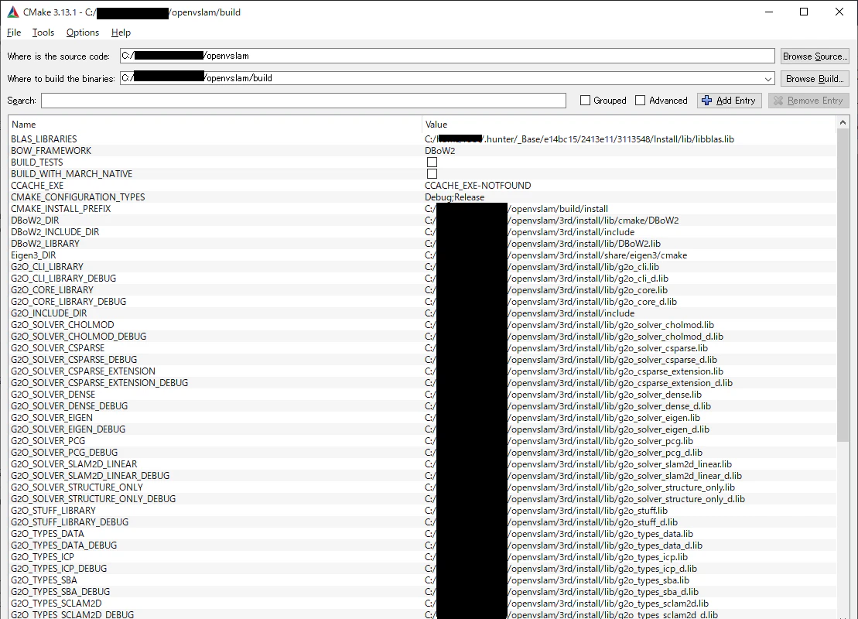Select the G2O_TYPES_ICP entry
This screenshot has width=858, height=619.
coord(43,557)
